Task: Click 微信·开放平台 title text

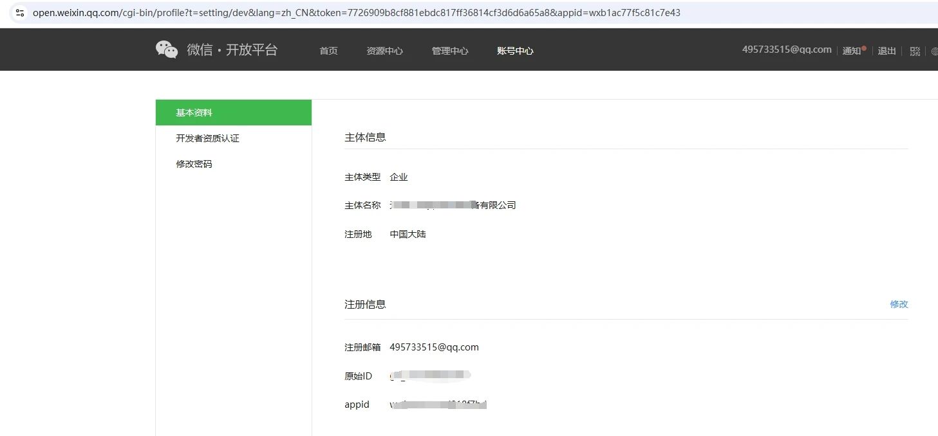Action: coord(232,50)
